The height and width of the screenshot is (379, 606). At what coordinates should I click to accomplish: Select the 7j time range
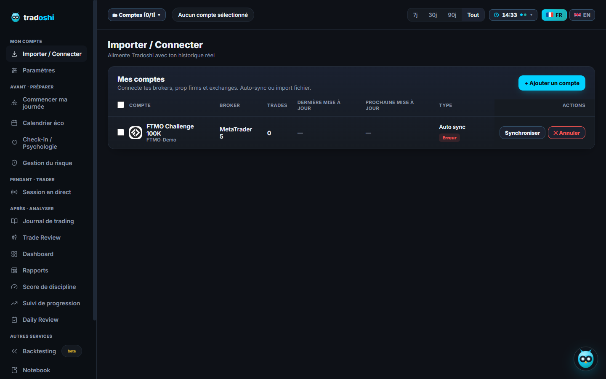click(x=415, y=15)
